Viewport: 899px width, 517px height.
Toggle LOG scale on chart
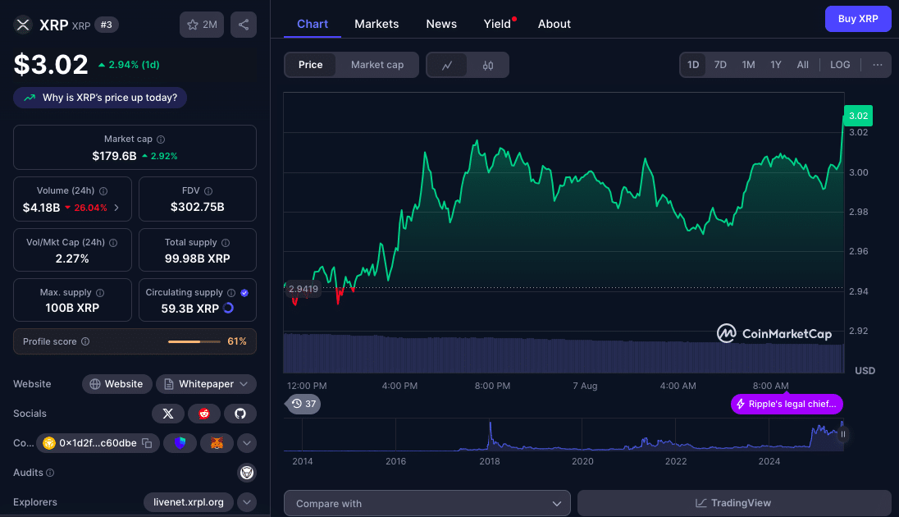[x=840, y=65]
